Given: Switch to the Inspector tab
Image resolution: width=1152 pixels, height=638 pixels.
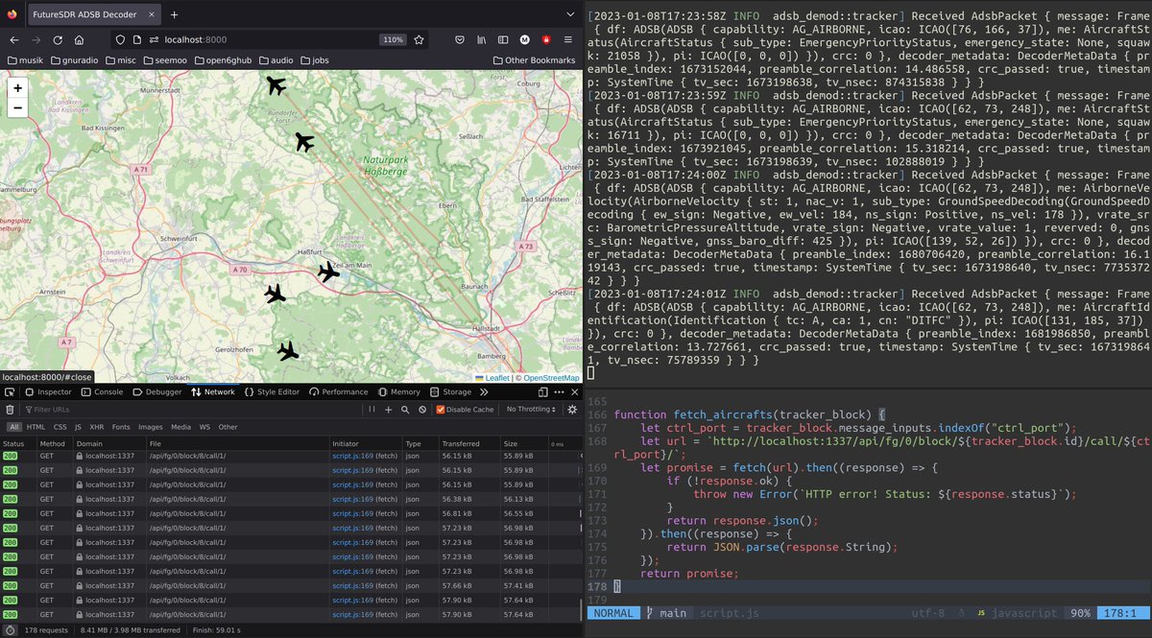Looking at the screenshot, I should coord(48,392).
